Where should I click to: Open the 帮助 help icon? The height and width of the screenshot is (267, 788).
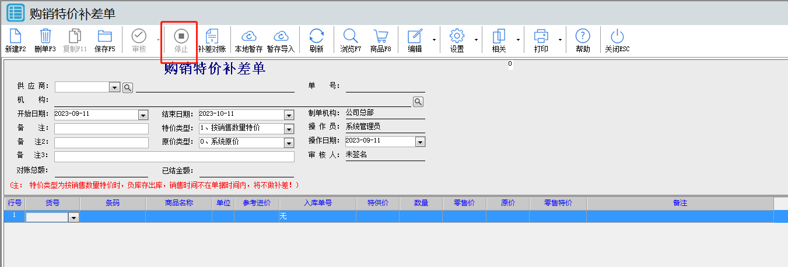point(583,36)
